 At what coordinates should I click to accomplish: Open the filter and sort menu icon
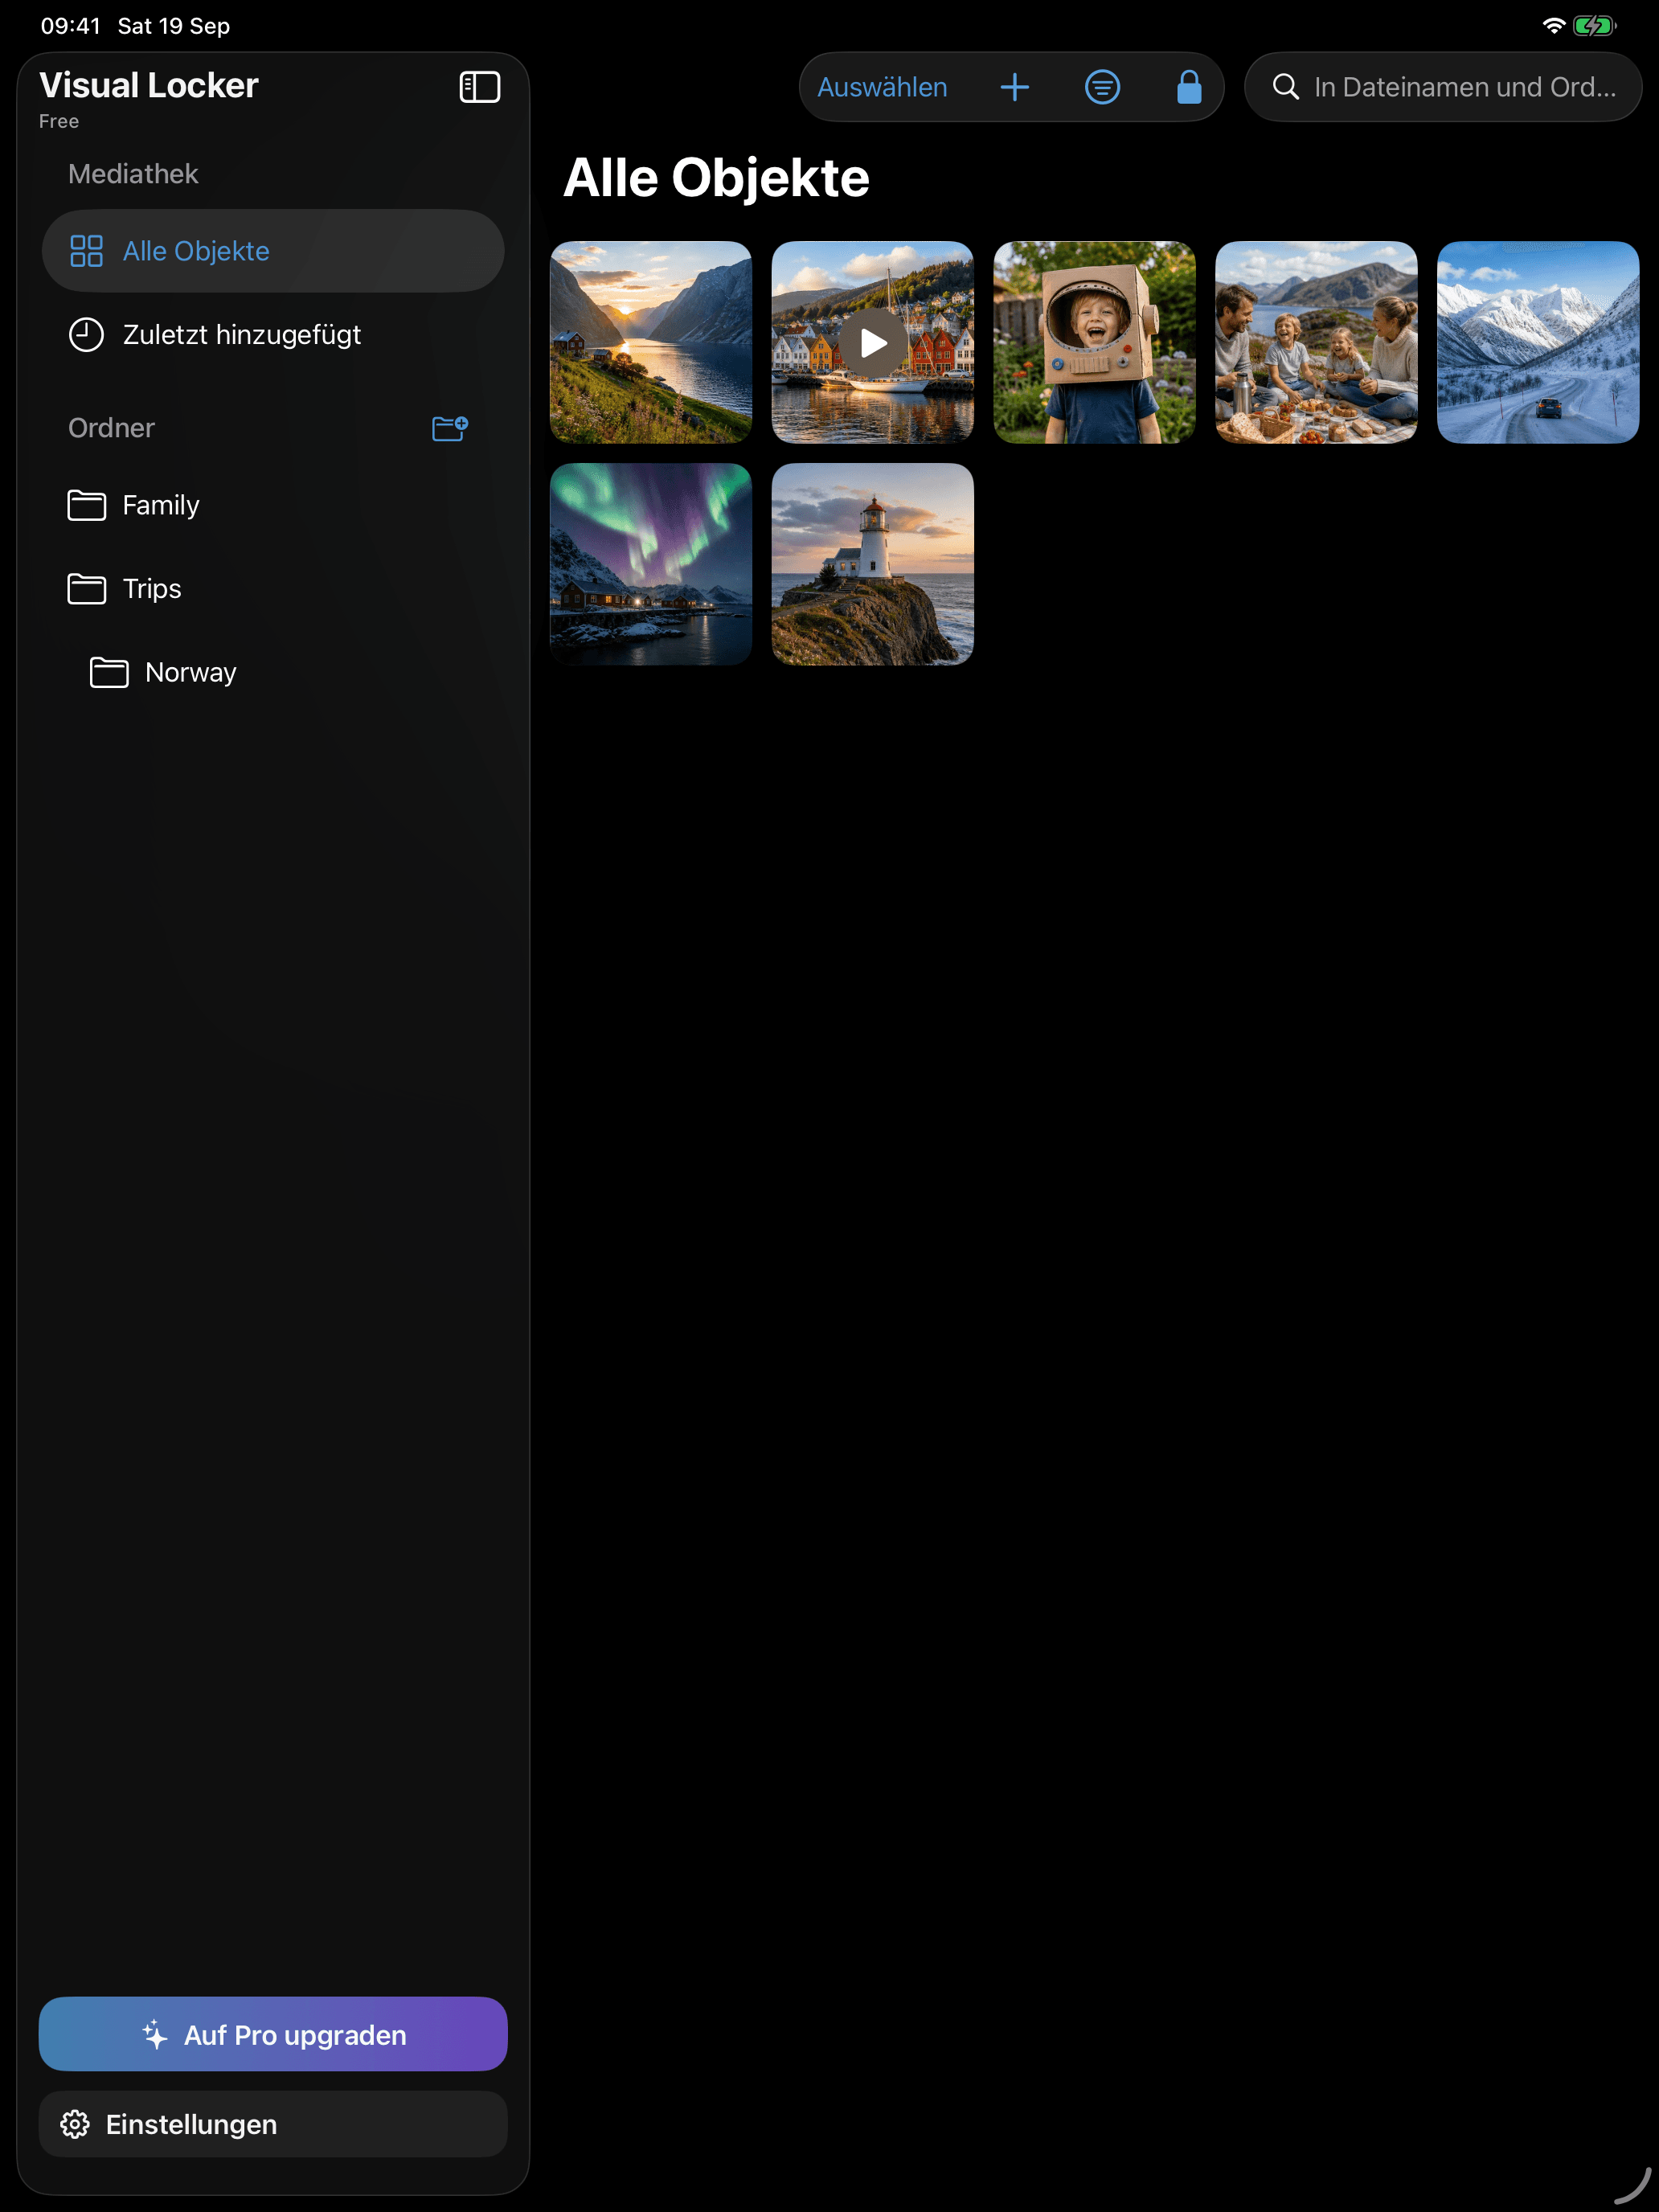tap(1102, 87)
